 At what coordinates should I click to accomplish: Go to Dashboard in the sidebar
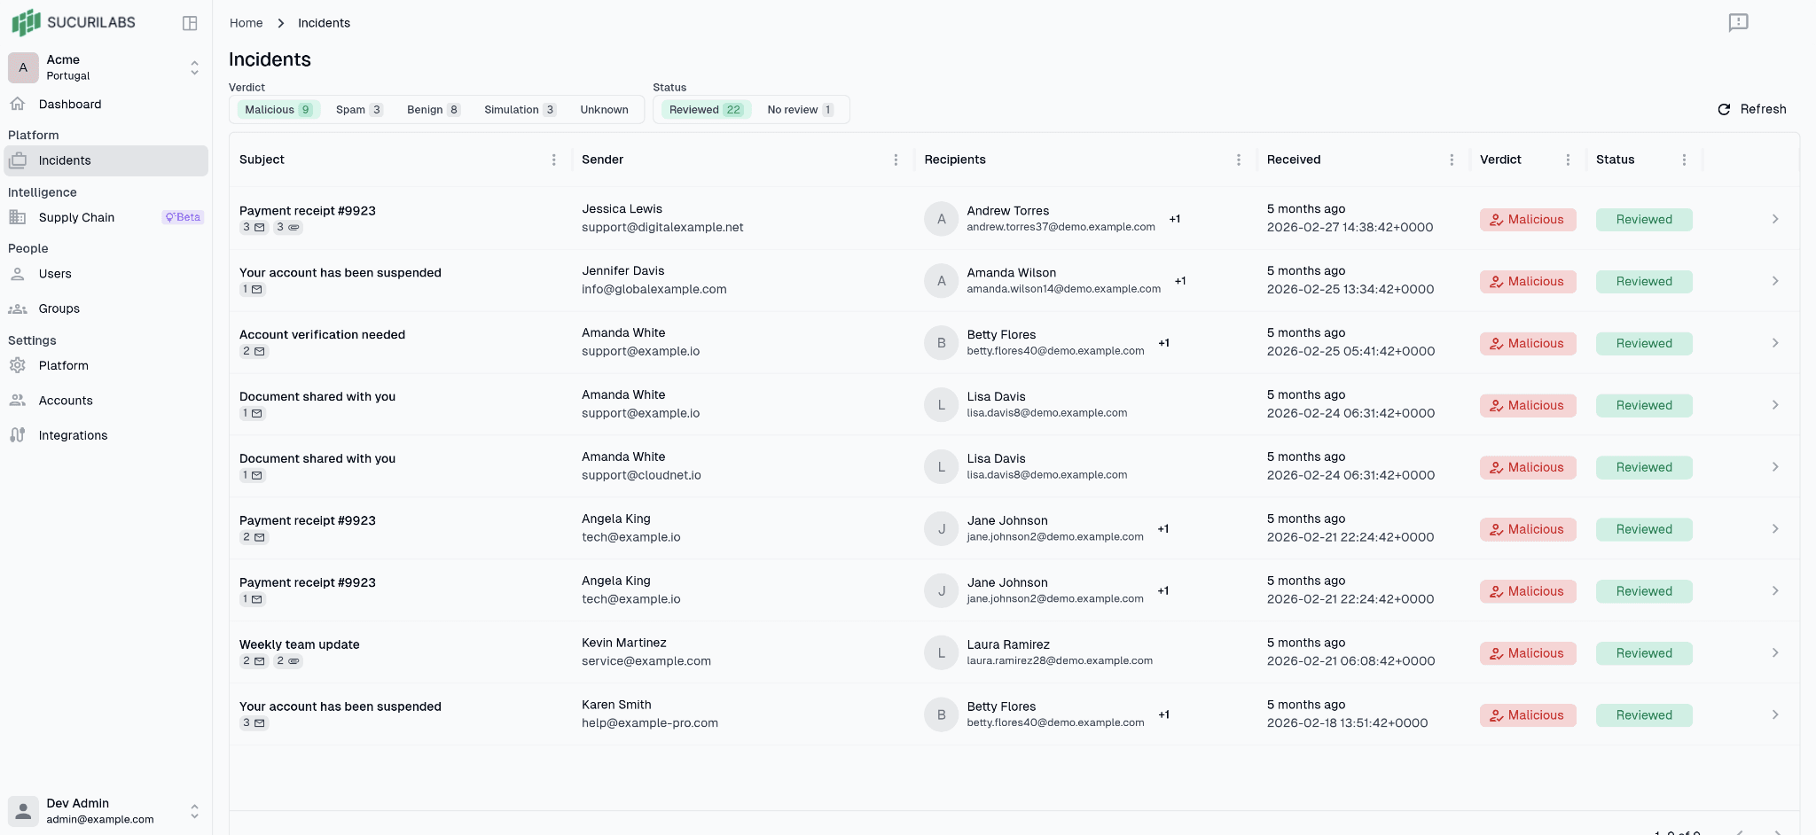tap(106, 104)
